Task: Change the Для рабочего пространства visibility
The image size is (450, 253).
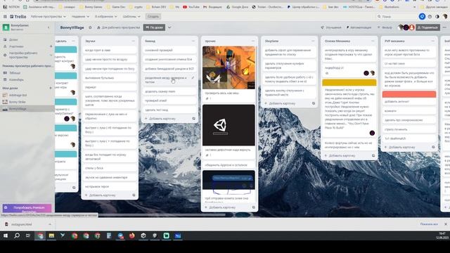Action: (x=118, y=27)
